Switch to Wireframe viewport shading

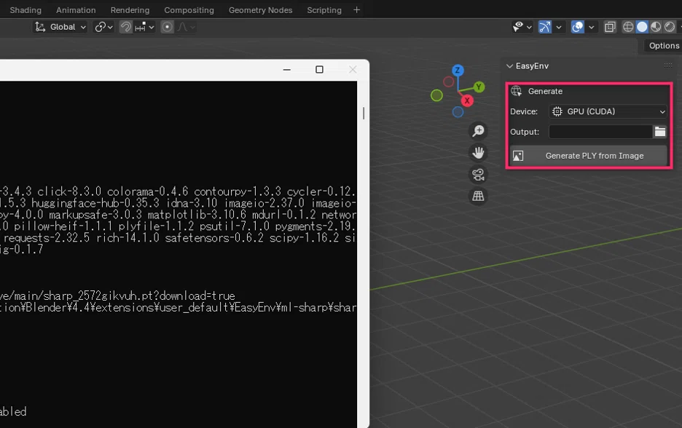tap(628, 27)
